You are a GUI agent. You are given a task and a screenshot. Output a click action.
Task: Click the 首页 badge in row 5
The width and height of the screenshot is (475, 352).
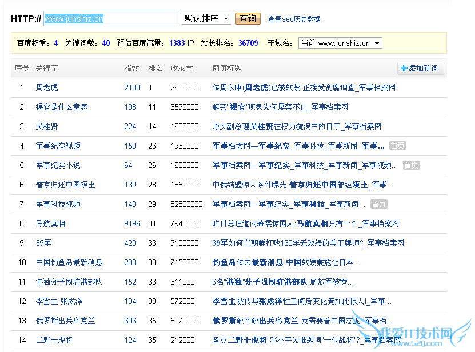[x=411, y=165]
